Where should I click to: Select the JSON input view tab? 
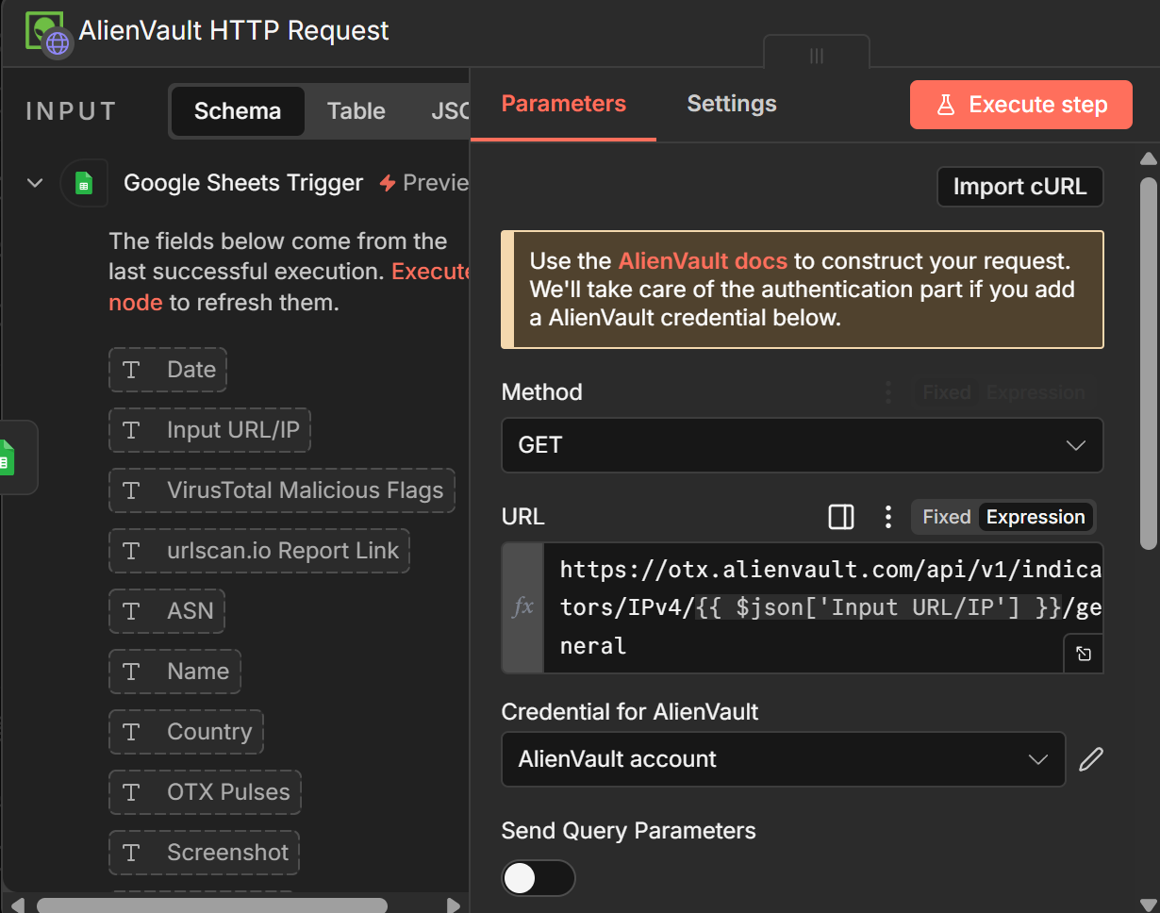point(450,111)
